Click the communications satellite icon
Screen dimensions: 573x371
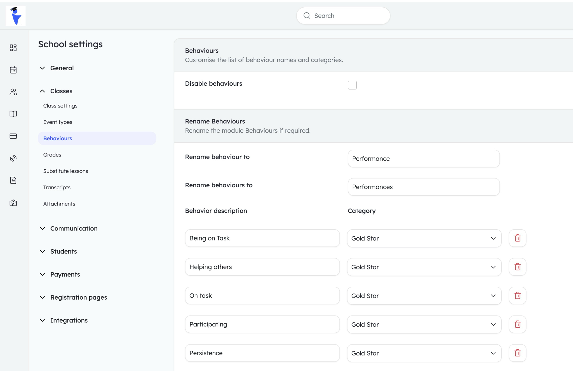point(13,158)
